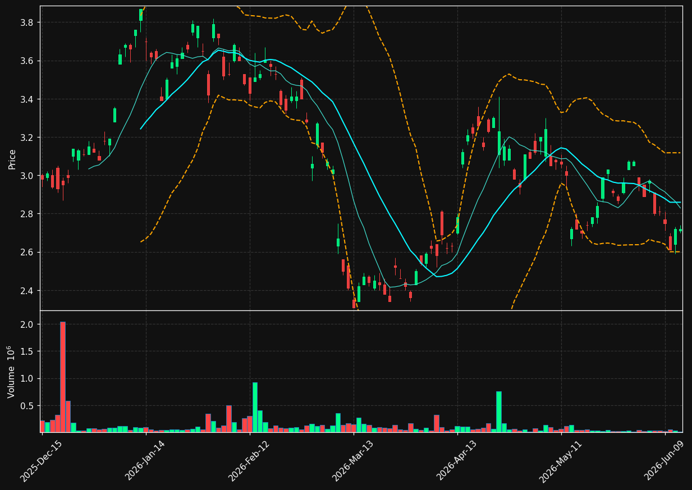This screenshot has height=490, width=692.
Task: Click the 2.0 volume axis label
Action: (x=28, y=324)
